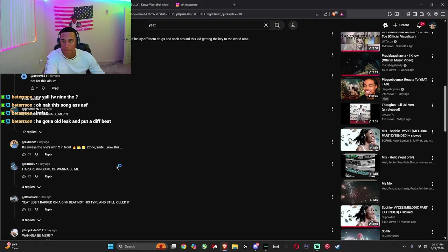Dislike the @s1truc27 comment

[x=36, y=176]
